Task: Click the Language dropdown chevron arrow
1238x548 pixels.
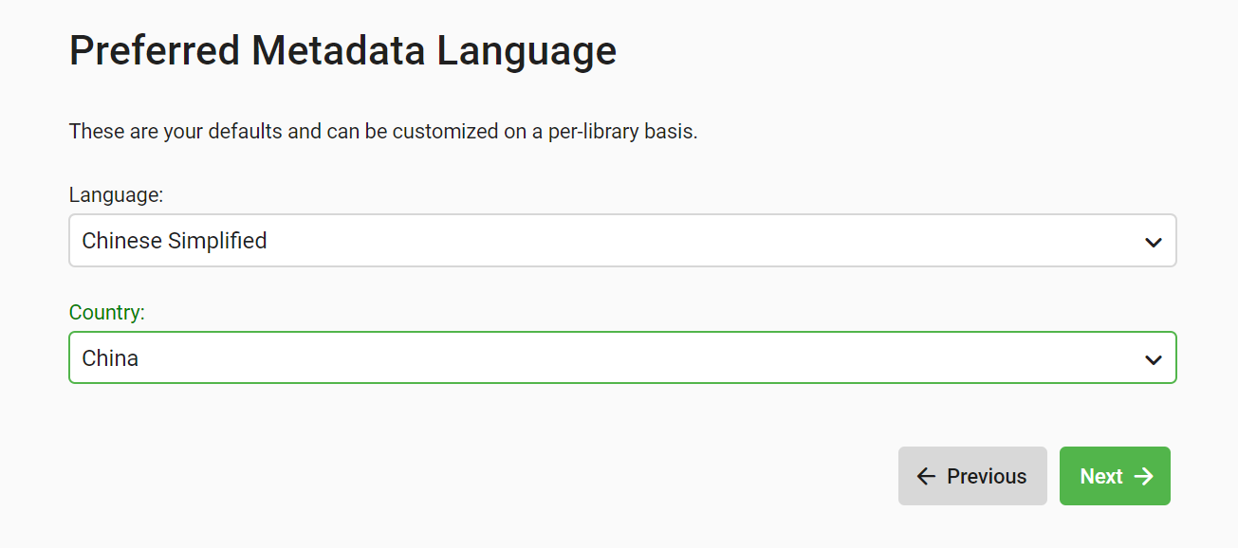Action: click(x=1153, y=242)
